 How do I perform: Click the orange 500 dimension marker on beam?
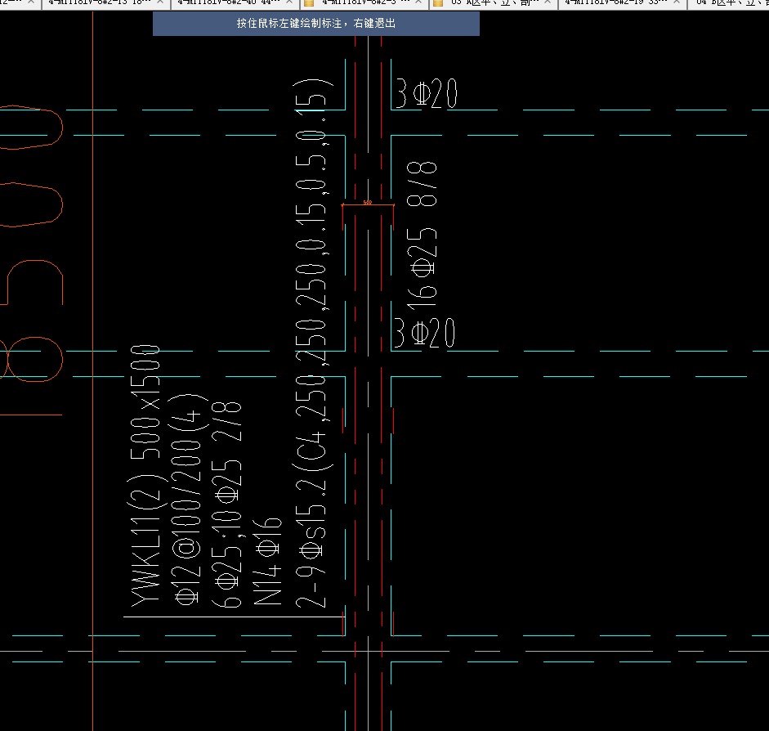tap(368, 204)
